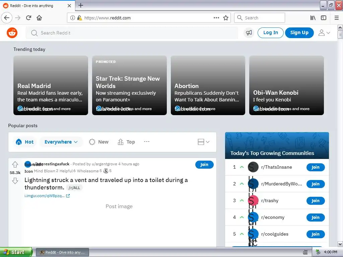
Task: Open the r/economy community avatar
Action: [x=253, y=217]
